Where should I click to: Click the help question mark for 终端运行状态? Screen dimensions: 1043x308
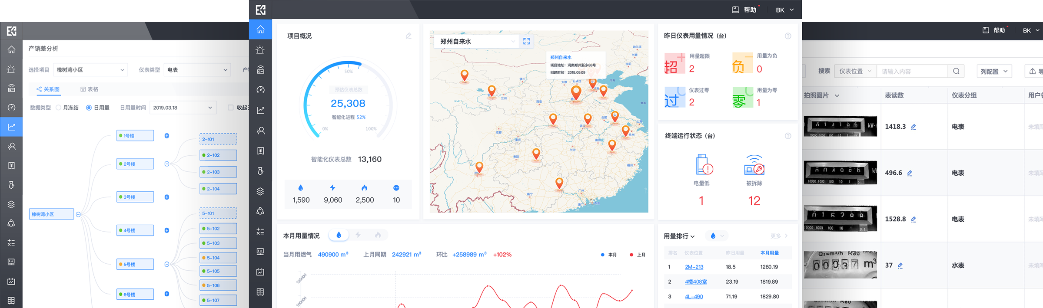point(788,136)
